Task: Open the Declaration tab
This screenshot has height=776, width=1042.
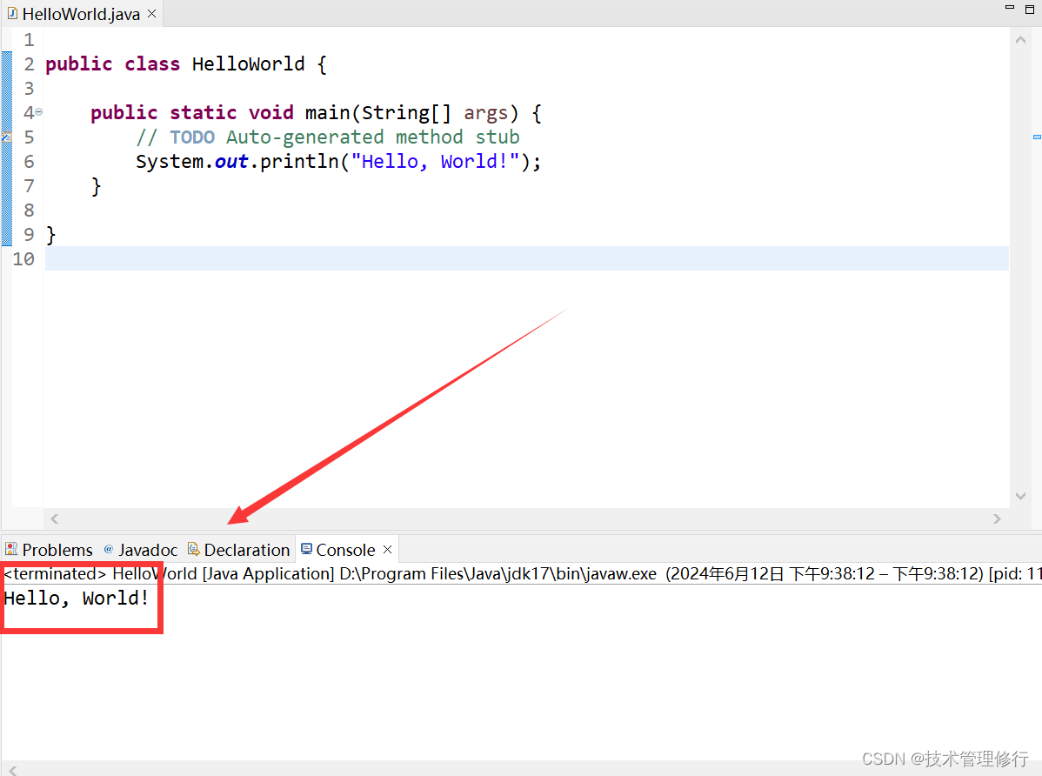Action: coord(239,550)
